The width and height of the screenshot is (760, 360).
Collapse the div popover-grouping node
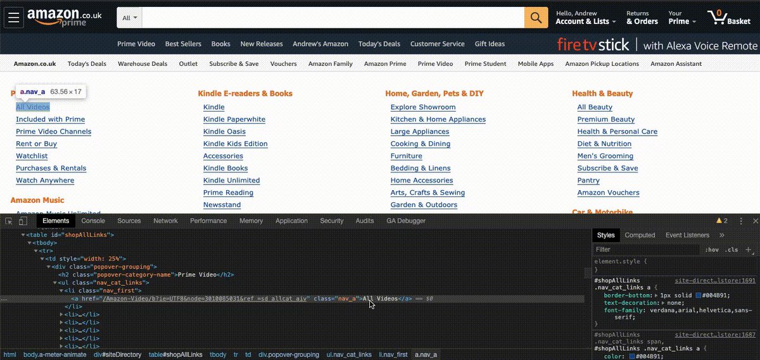pyautogui.click(x=49, y=267)
